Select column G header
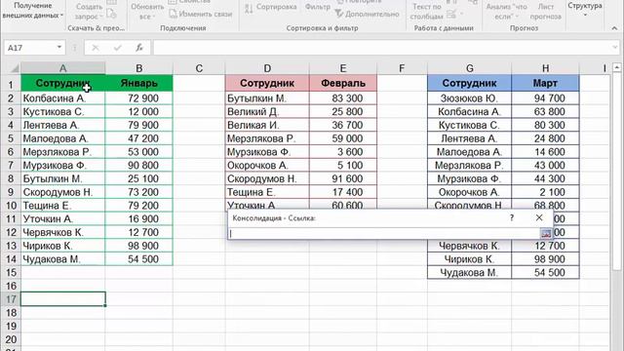 470,68
